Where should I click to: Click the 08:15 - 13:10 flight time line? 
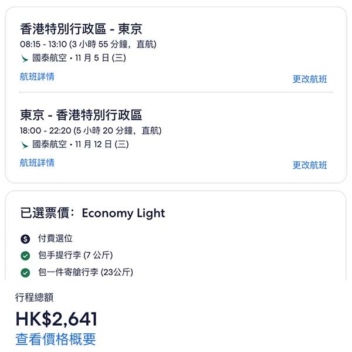pos(88,44)
